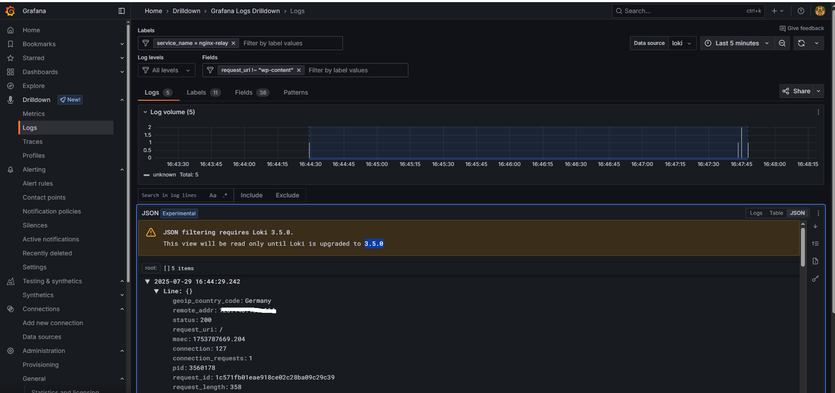Click the Drilldown icon in sidebar

click(10, 100)
